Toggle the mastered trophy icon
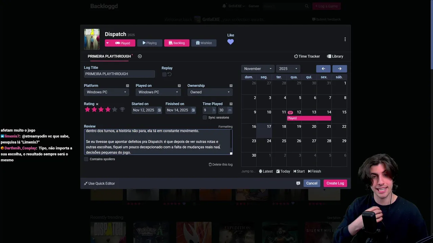The width and height of the screenshot is (433, 243). point(122,110)
